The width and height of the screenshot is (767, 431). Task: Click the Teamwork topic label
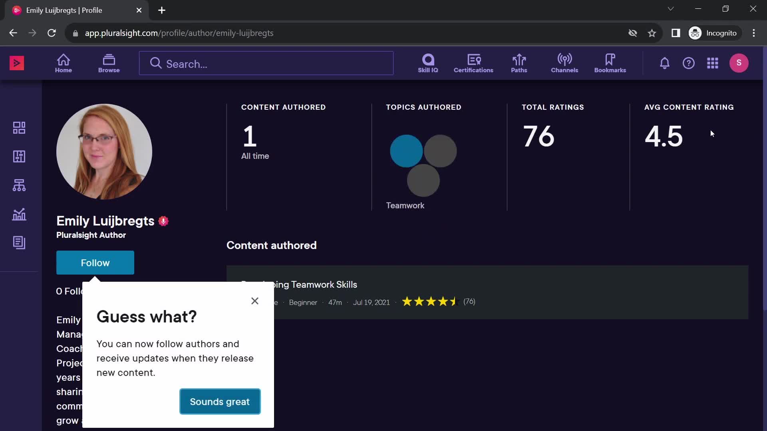(x=405, y=206)
